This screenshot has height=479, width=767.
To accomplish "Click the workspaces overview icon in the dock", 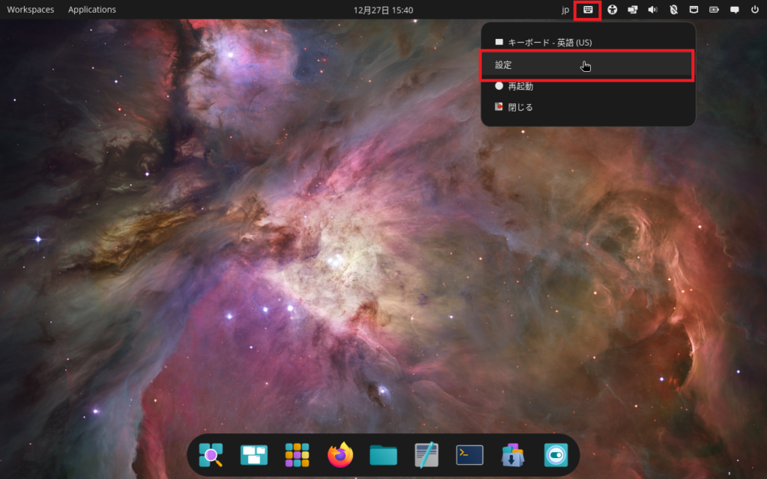I will click(x=254, y=455).
